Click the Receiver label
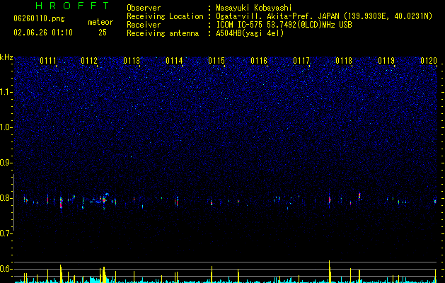445x283 pixels. click(144, 25)
